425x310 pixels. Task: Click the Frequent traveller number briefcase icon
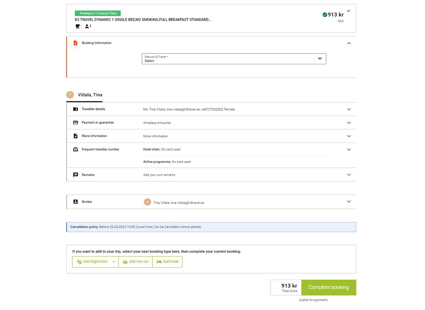tap(75, 150)
